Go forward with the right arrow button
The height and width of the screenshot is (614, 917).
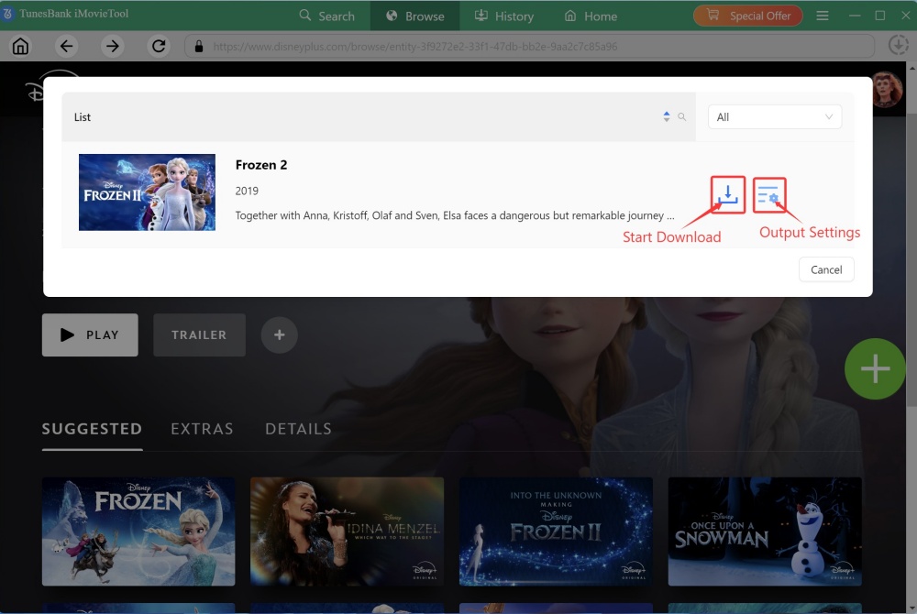pyautogui.click(x=112, y=47)
